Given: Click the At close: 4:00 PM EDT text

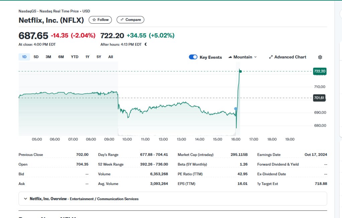Looking at the screenshot, I should pos(37,44).
